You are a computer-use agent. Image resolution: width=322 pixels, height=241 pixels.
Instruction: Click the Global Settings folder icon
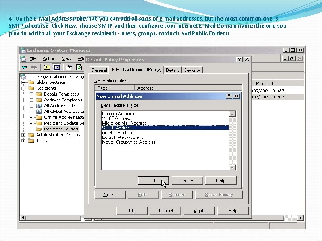pos(31,83)
